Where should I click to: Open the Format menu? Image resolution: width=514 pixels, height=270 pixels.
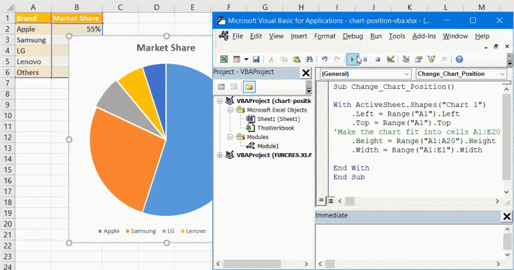pyautogui.click(x=325, y=36)
